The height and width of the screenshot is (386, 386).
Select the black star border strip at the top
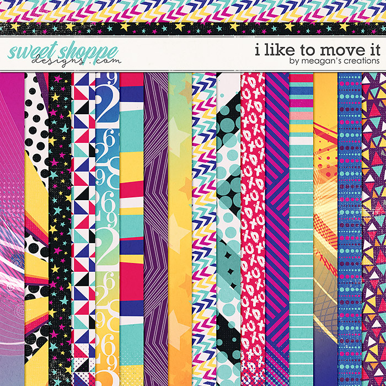[x=193, y=29]
